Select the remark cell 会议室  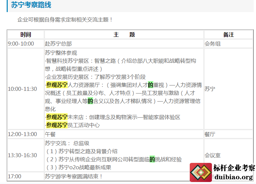pos(229,155)
